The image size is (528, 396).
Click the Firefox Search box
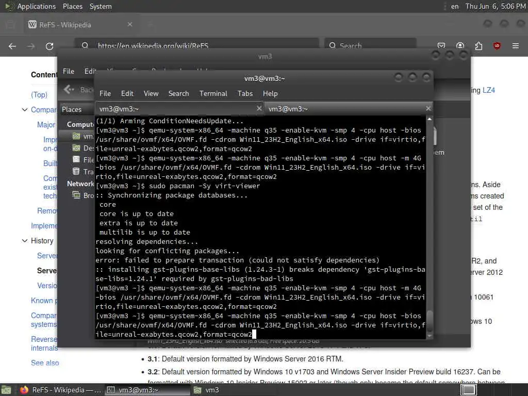coord(370,45)
